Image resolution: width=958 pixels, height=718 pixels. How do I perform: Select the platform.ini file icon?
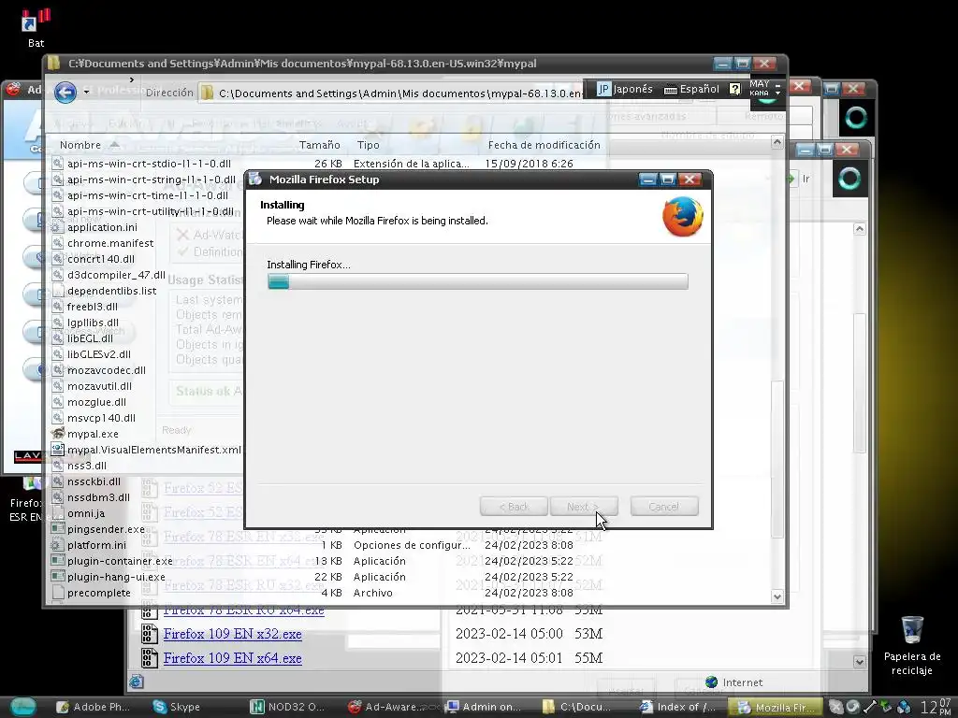click(x=57, y=545)
